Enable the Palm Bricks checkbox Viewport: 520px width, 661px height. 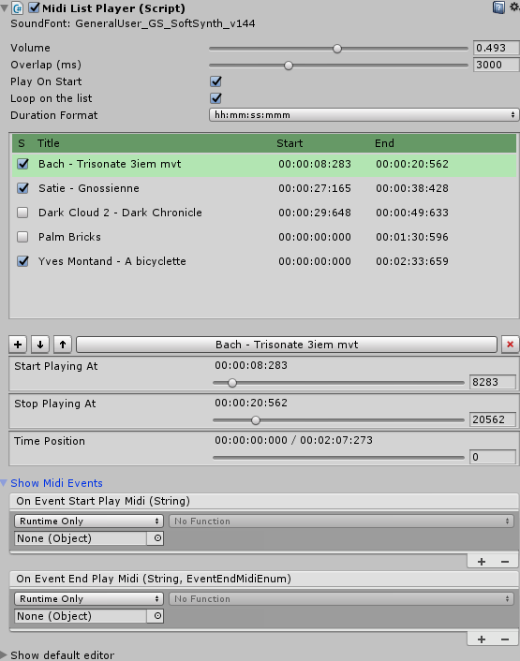(x=22, y=237)
